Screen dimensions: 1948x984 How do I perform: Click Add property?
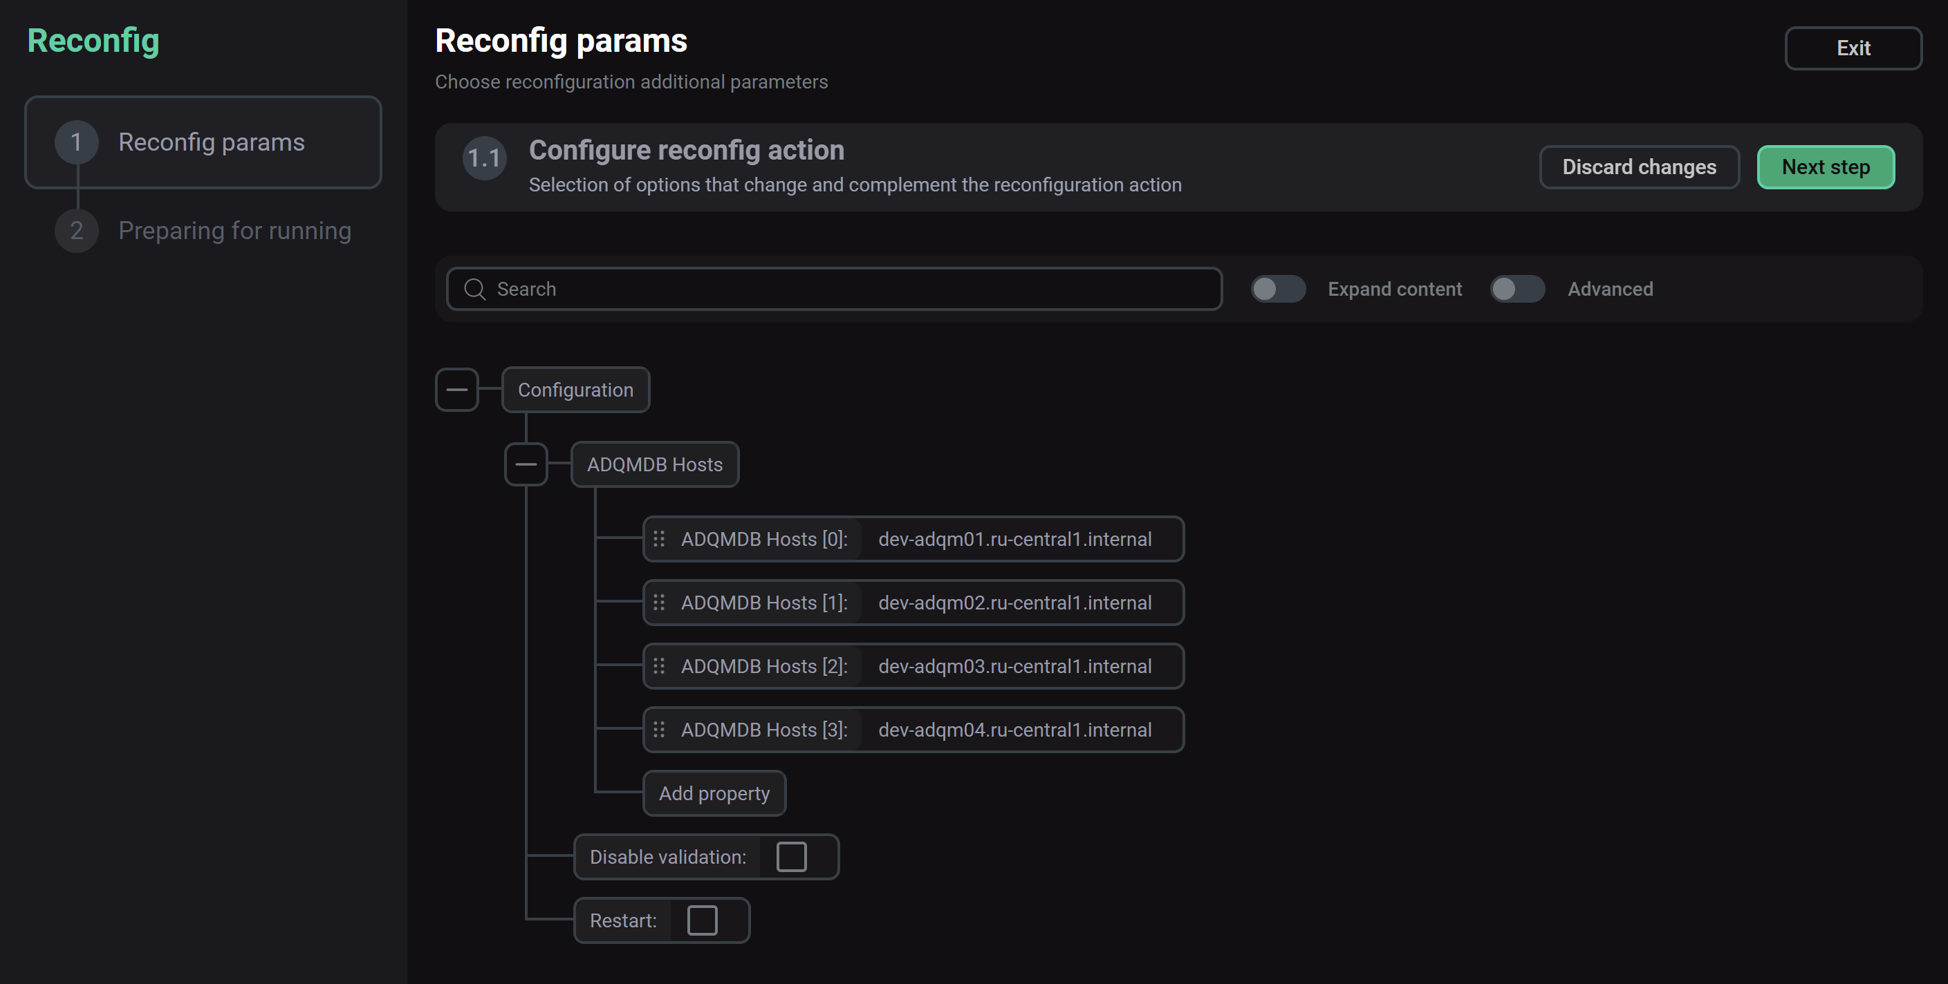pyautogui.click(x=714, y=793)
